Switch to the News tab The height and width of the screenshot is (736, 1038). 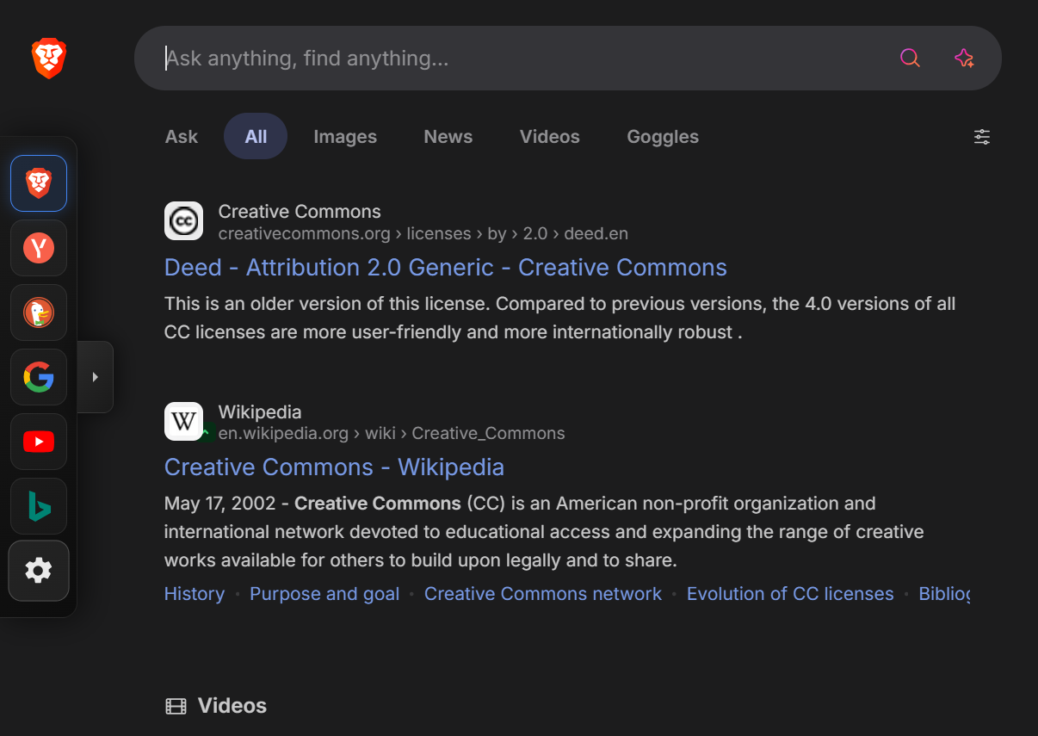[448, 137]
